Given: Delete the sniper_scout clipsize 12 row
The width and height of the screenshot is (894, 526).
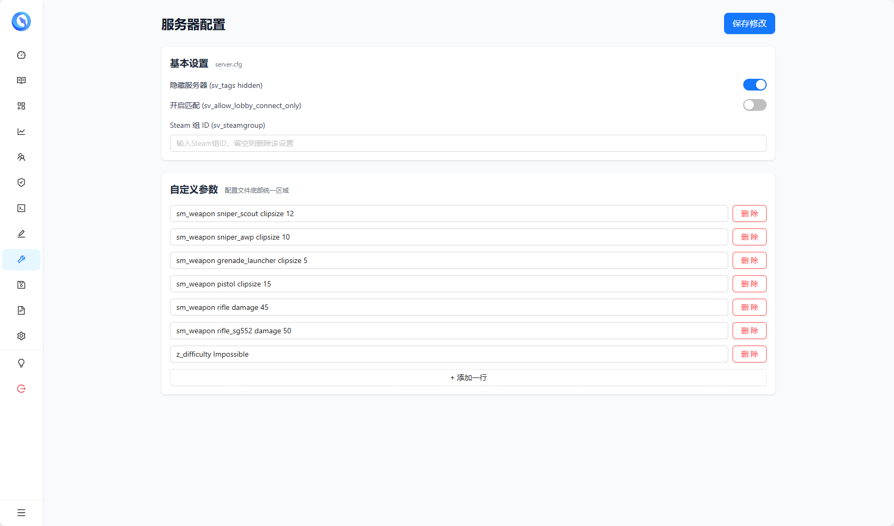Looking at the screenshot, I should click(x=749, y=213).
